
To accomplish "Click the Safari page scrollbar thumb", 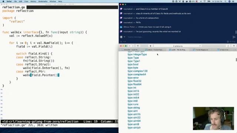I will [236, 60].
